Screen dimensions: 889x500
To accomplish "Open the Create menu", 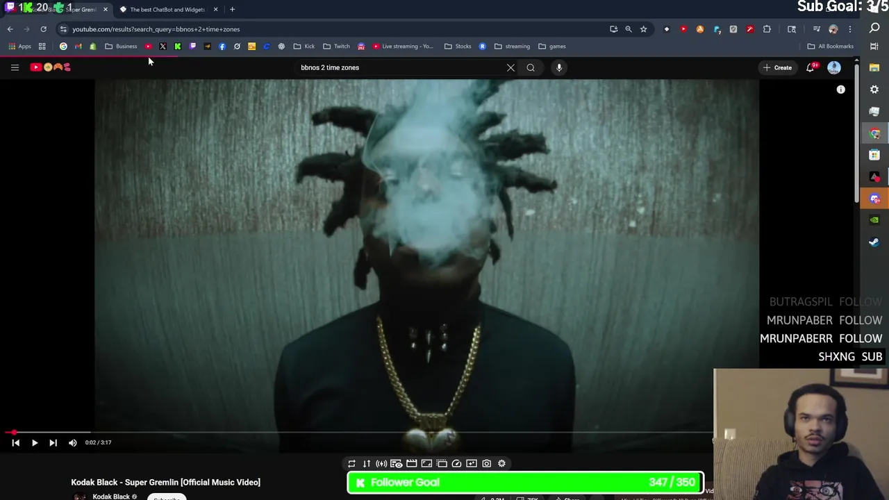I will 777,67.
